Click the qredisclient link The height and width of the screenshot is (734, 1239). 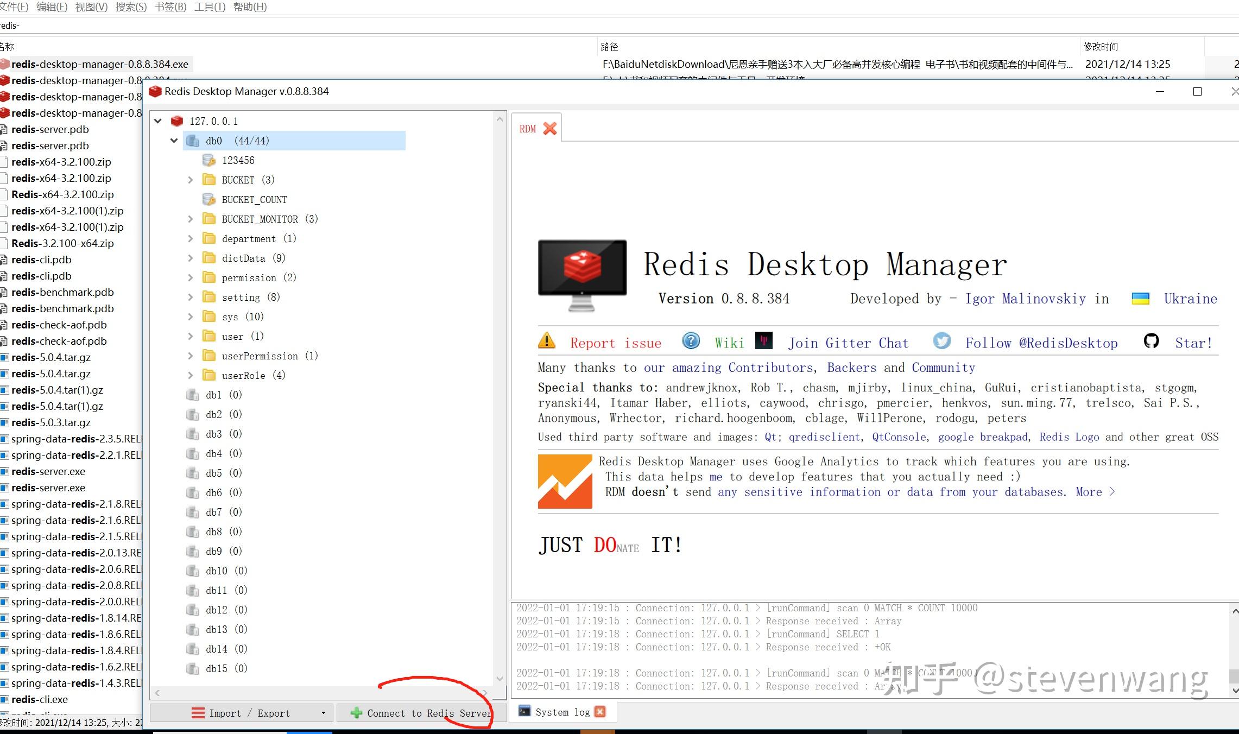pos(824,437)
